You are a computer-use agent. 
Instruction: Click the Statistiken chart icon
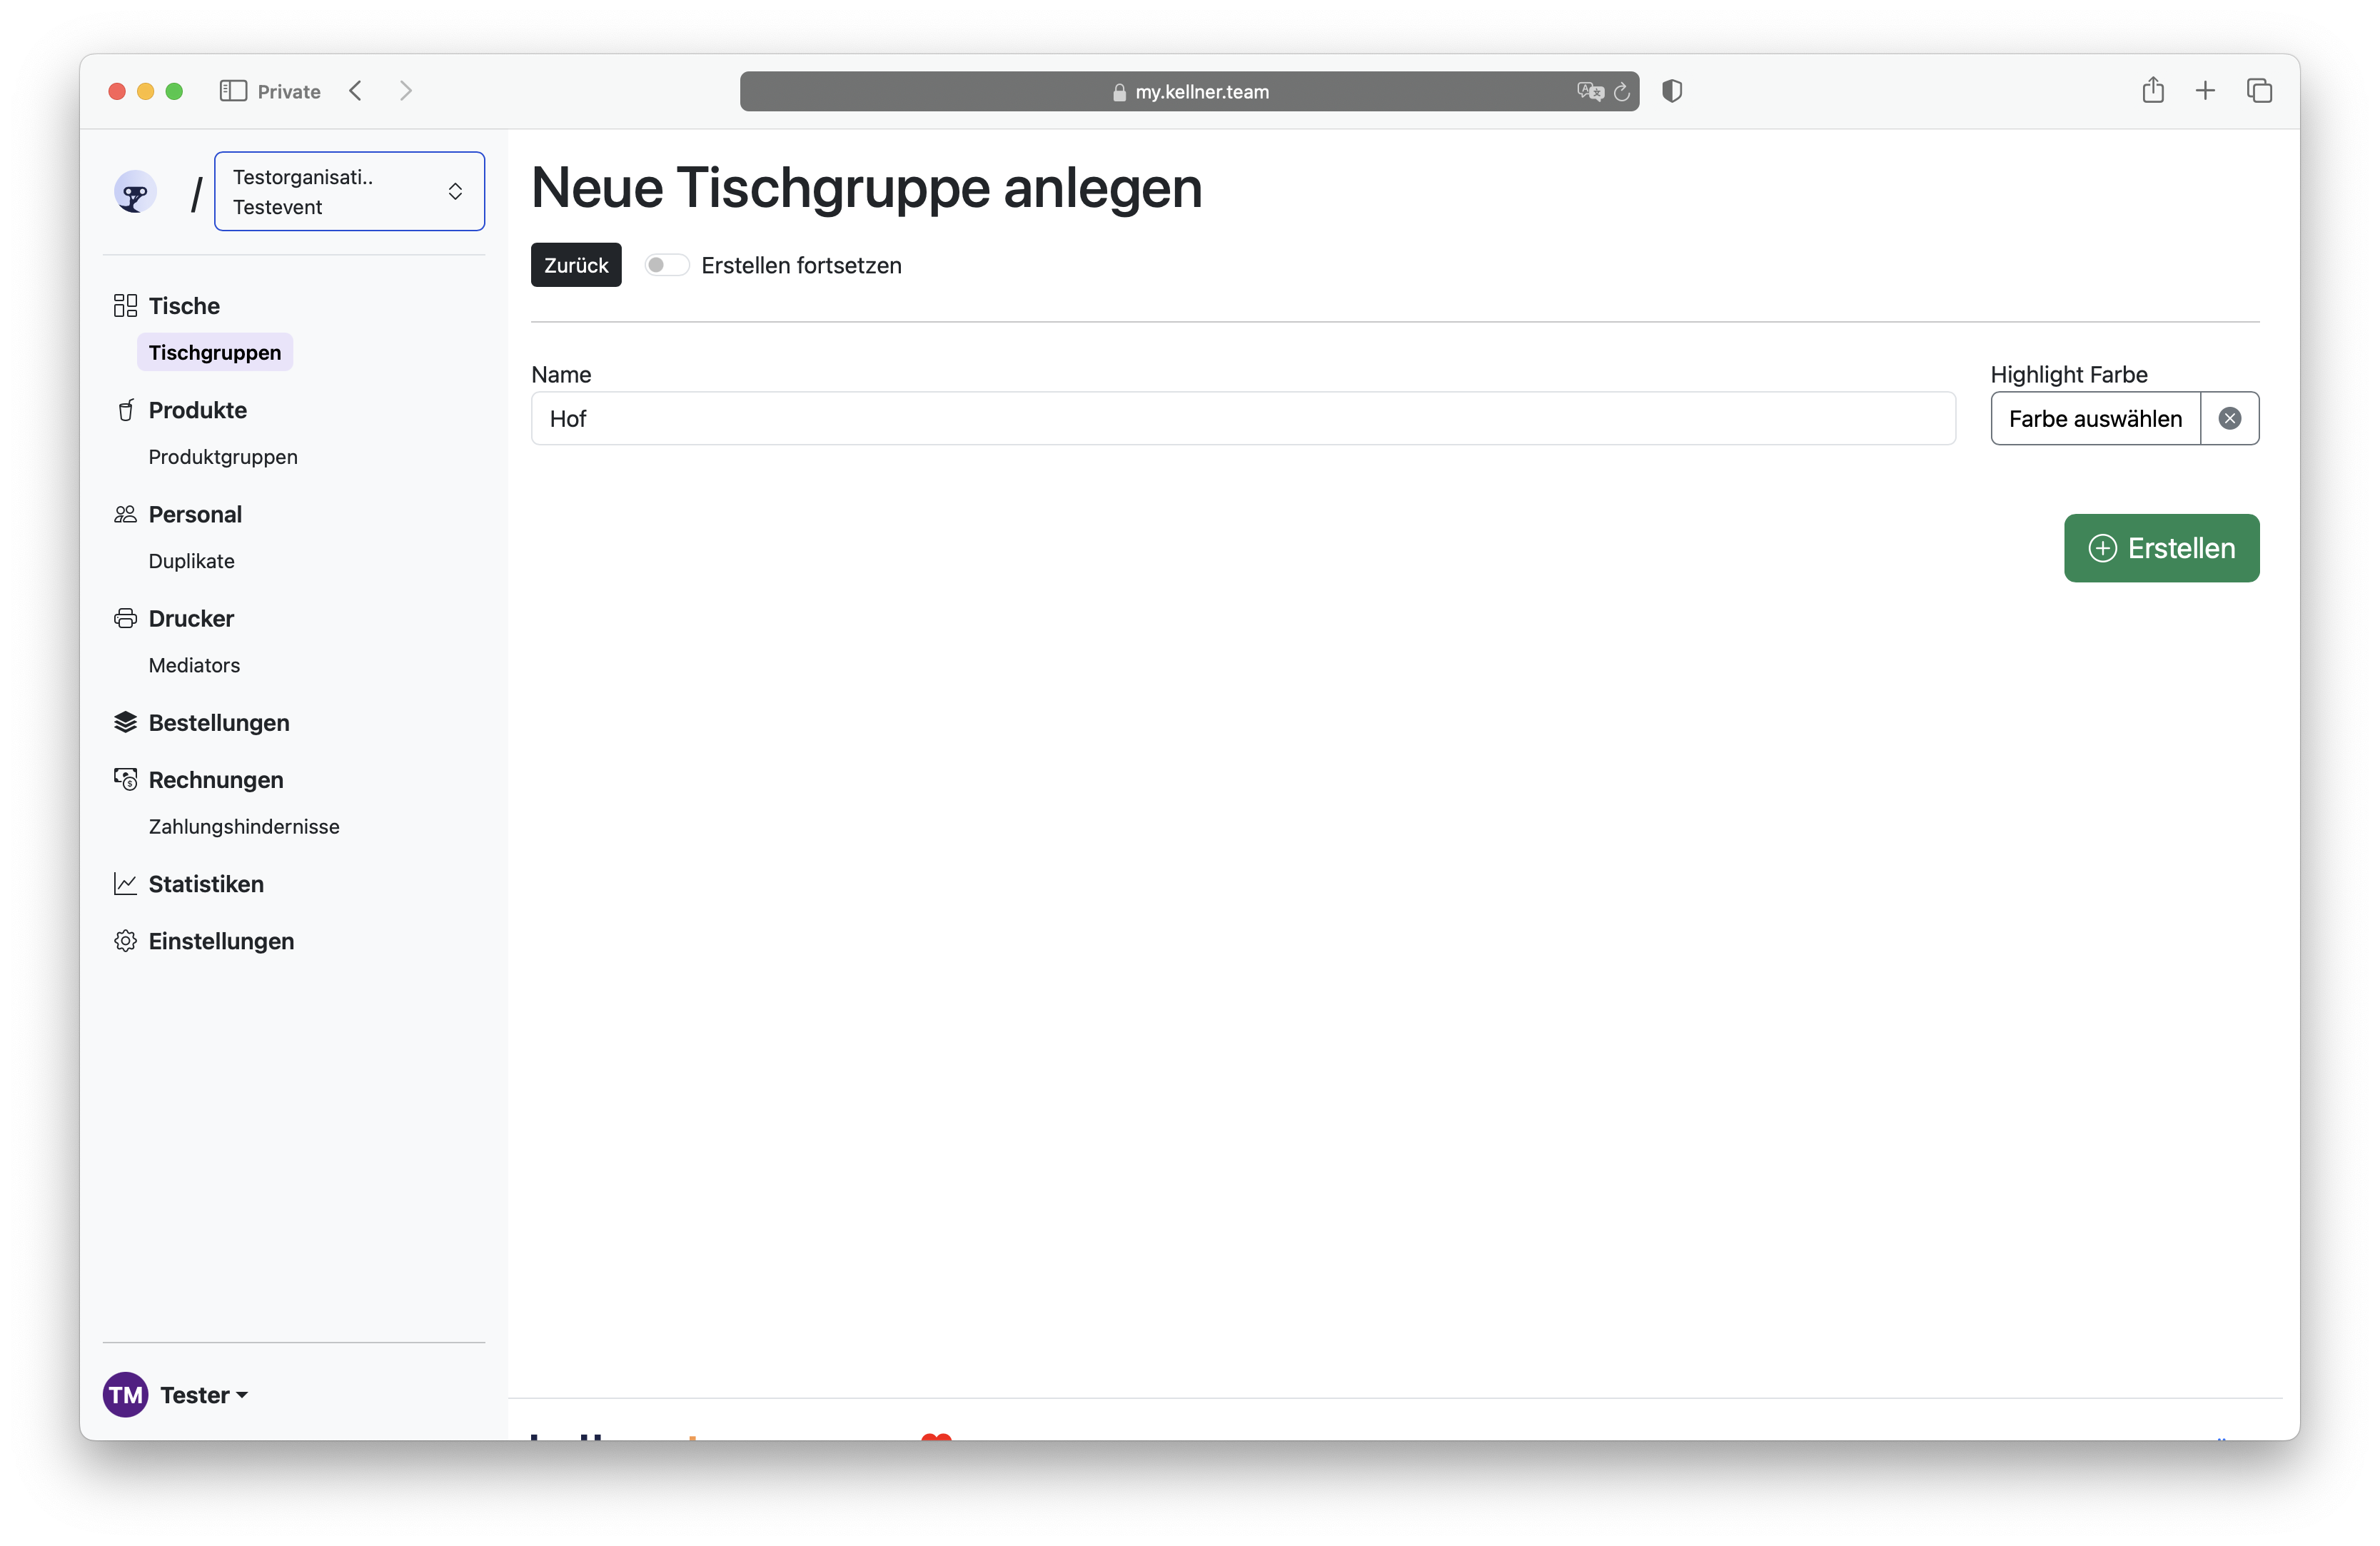click(x=125, y=883)
